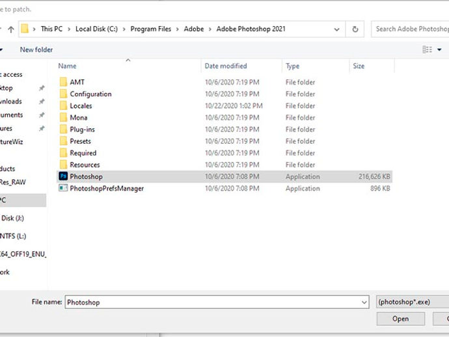Click the pin icon beside Downloads
449x337 pixels.
tap(42, 101)
